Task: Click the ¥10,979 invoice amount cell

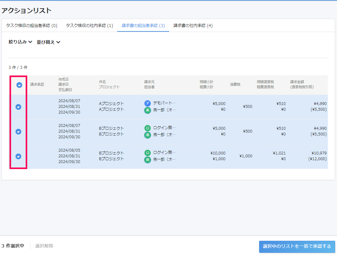Action: pos(319,153)
